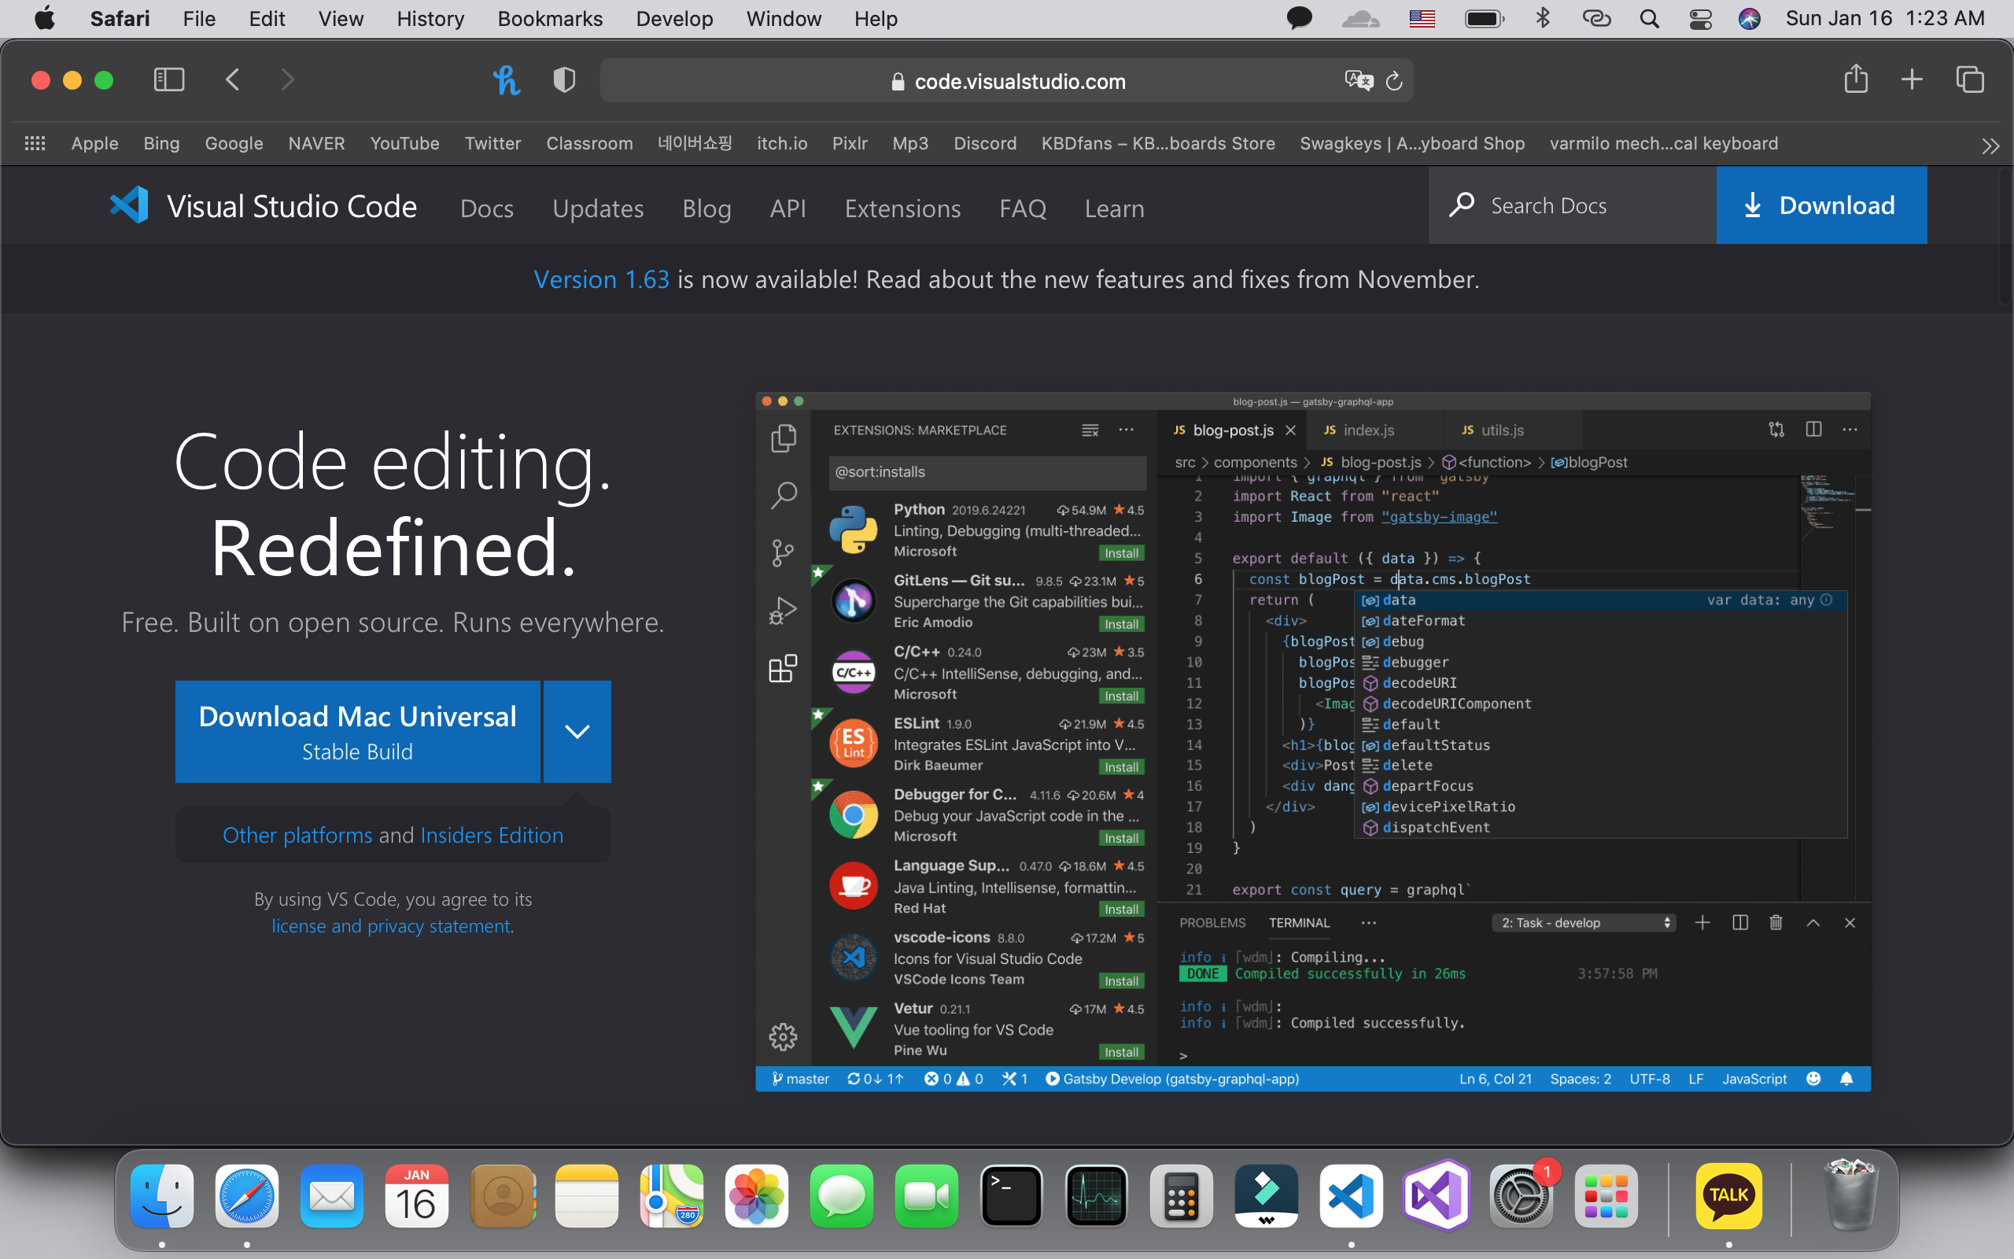This screenshot has width=2014, height=1259.
Task: Click the blue Download button in header
Action: tap(1821, 205)
